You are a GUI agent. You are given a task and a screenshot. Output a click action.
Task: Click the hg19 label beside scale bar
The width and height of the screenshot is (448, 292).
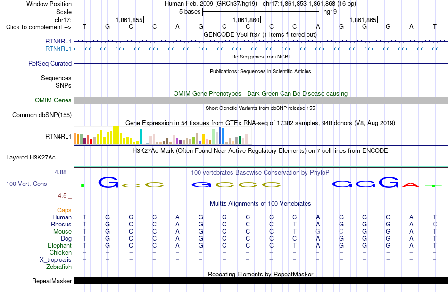(330, 12)
